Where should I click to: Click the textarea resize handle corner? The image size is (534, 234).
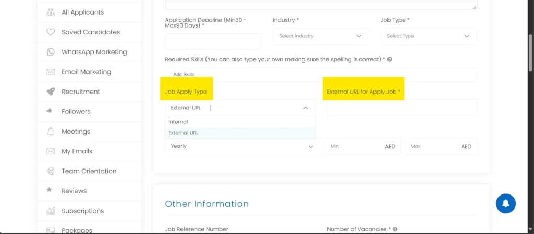475,7
